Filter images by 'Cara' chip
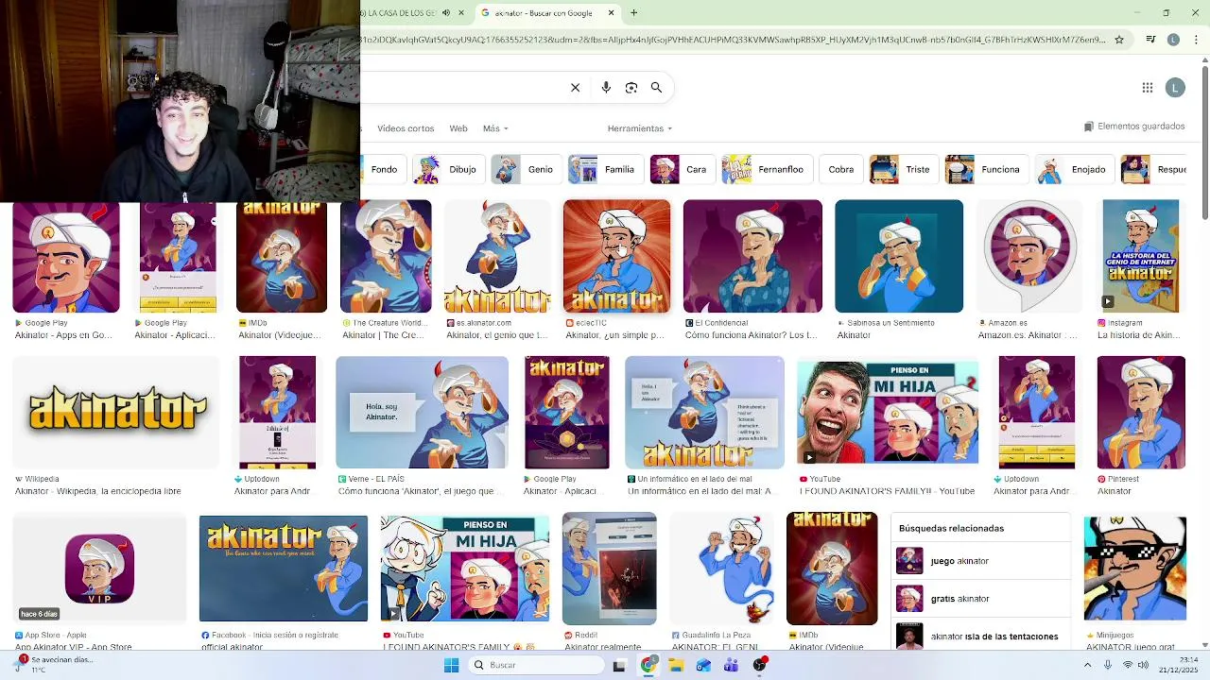The height and width of the screenshot is (680, 1210). [683, 170]
